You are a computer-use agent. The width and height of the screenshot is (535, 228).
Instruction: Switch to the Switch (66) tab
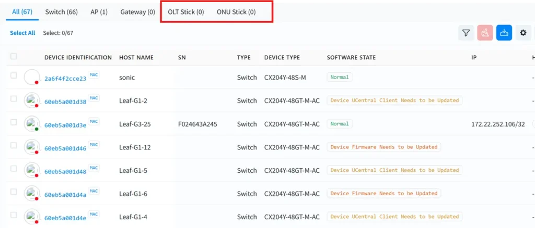[62, 12]
